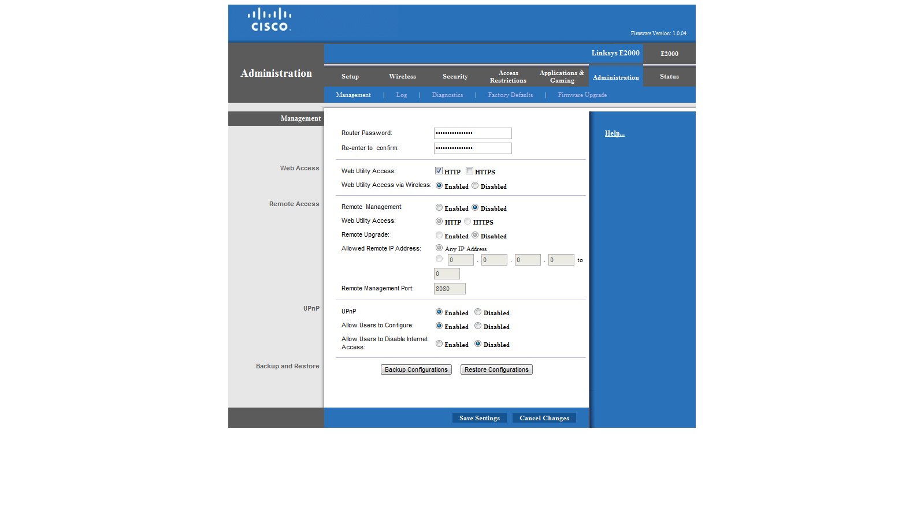This screenshot has width=924, height=519.
Task: Open the Help link
Action: coord(615,133)
